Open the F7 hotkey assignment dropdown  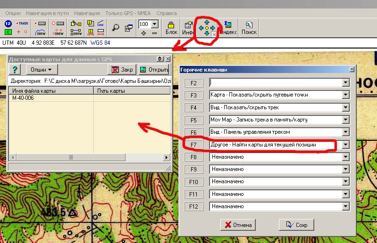[345, 144]
